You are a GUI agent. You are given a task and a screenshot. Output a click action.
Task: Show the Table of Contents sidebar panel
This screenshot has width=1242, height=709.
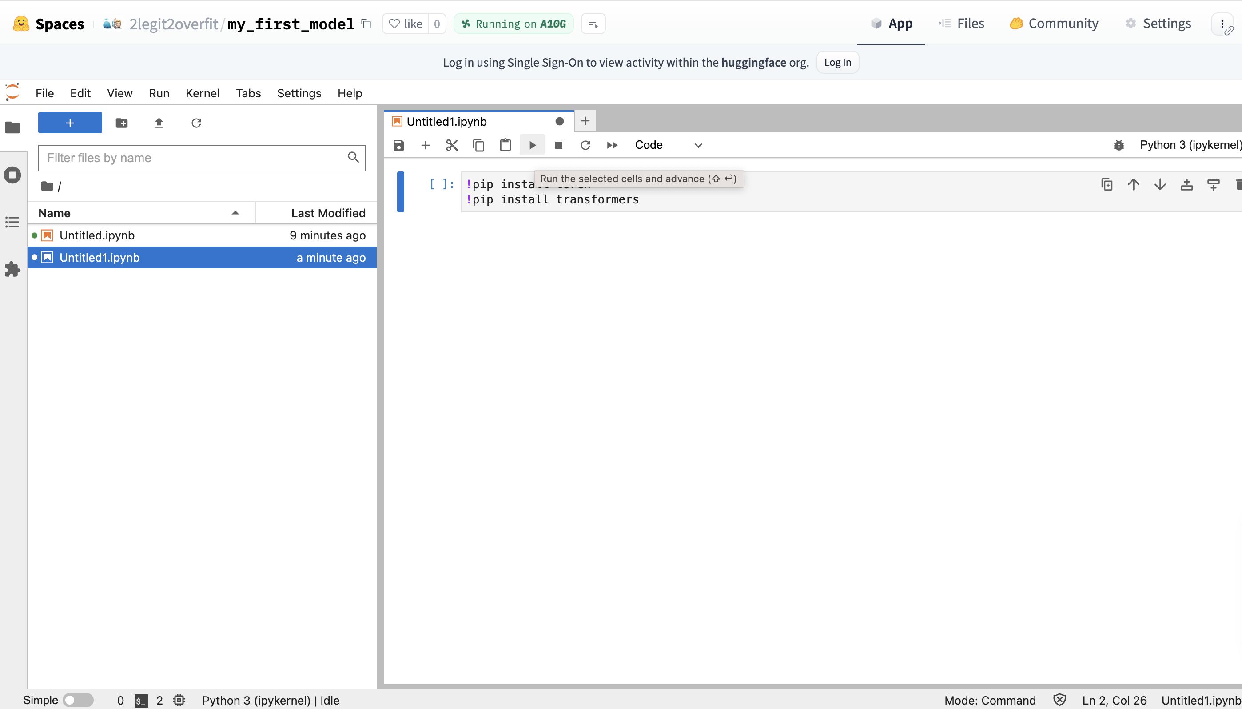tap(12, 223)
